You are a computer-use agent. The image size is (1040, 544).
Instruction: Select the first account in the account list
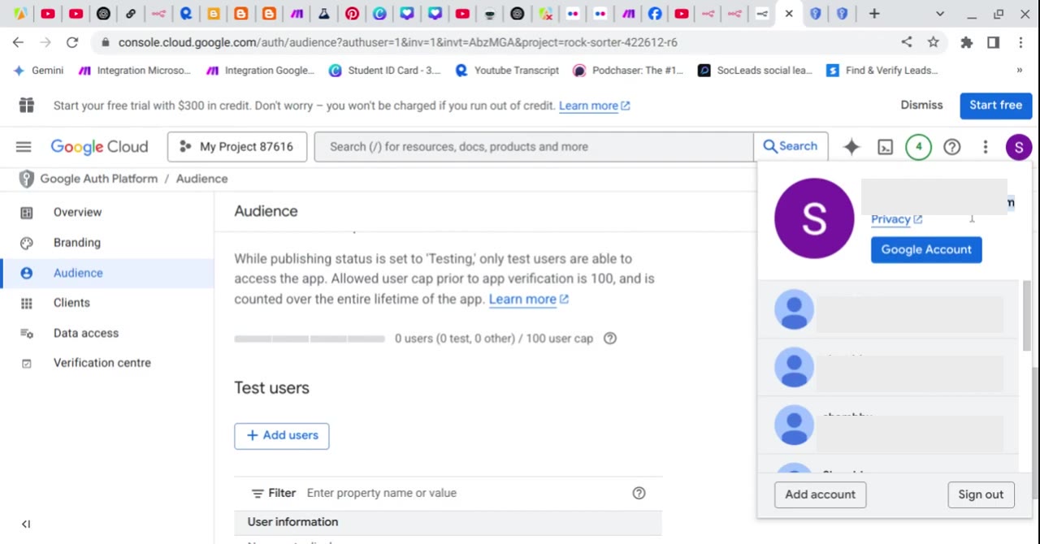[888, 311]
